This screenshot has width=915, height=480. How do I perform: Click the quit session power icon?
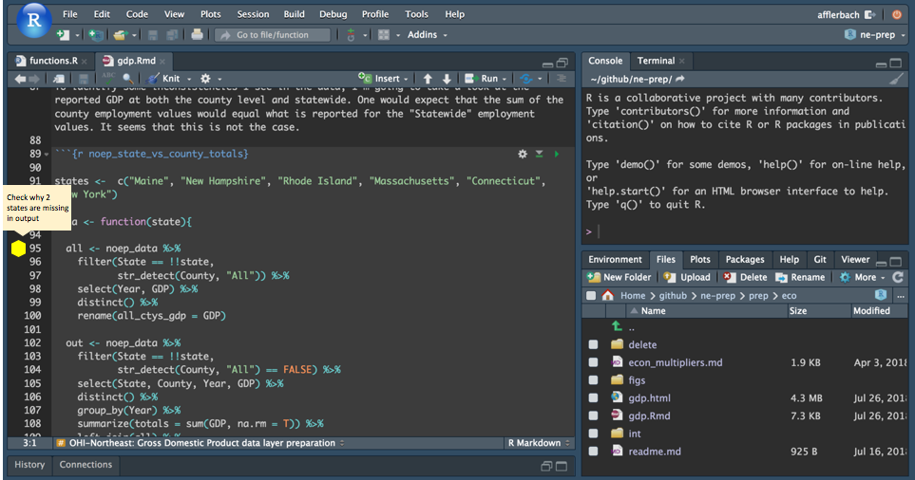tap(896, 14)
